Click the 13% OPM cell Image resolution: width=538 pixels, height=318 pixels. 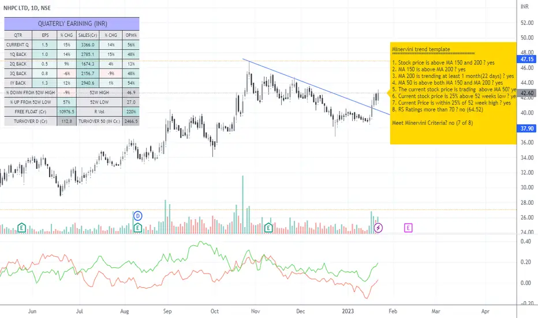[x=130, y=64]
